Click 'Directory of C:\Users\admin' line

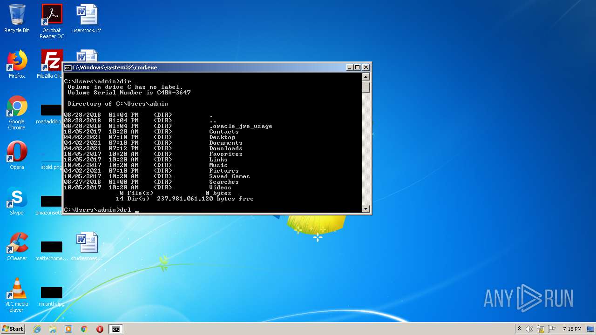[118, 104]
